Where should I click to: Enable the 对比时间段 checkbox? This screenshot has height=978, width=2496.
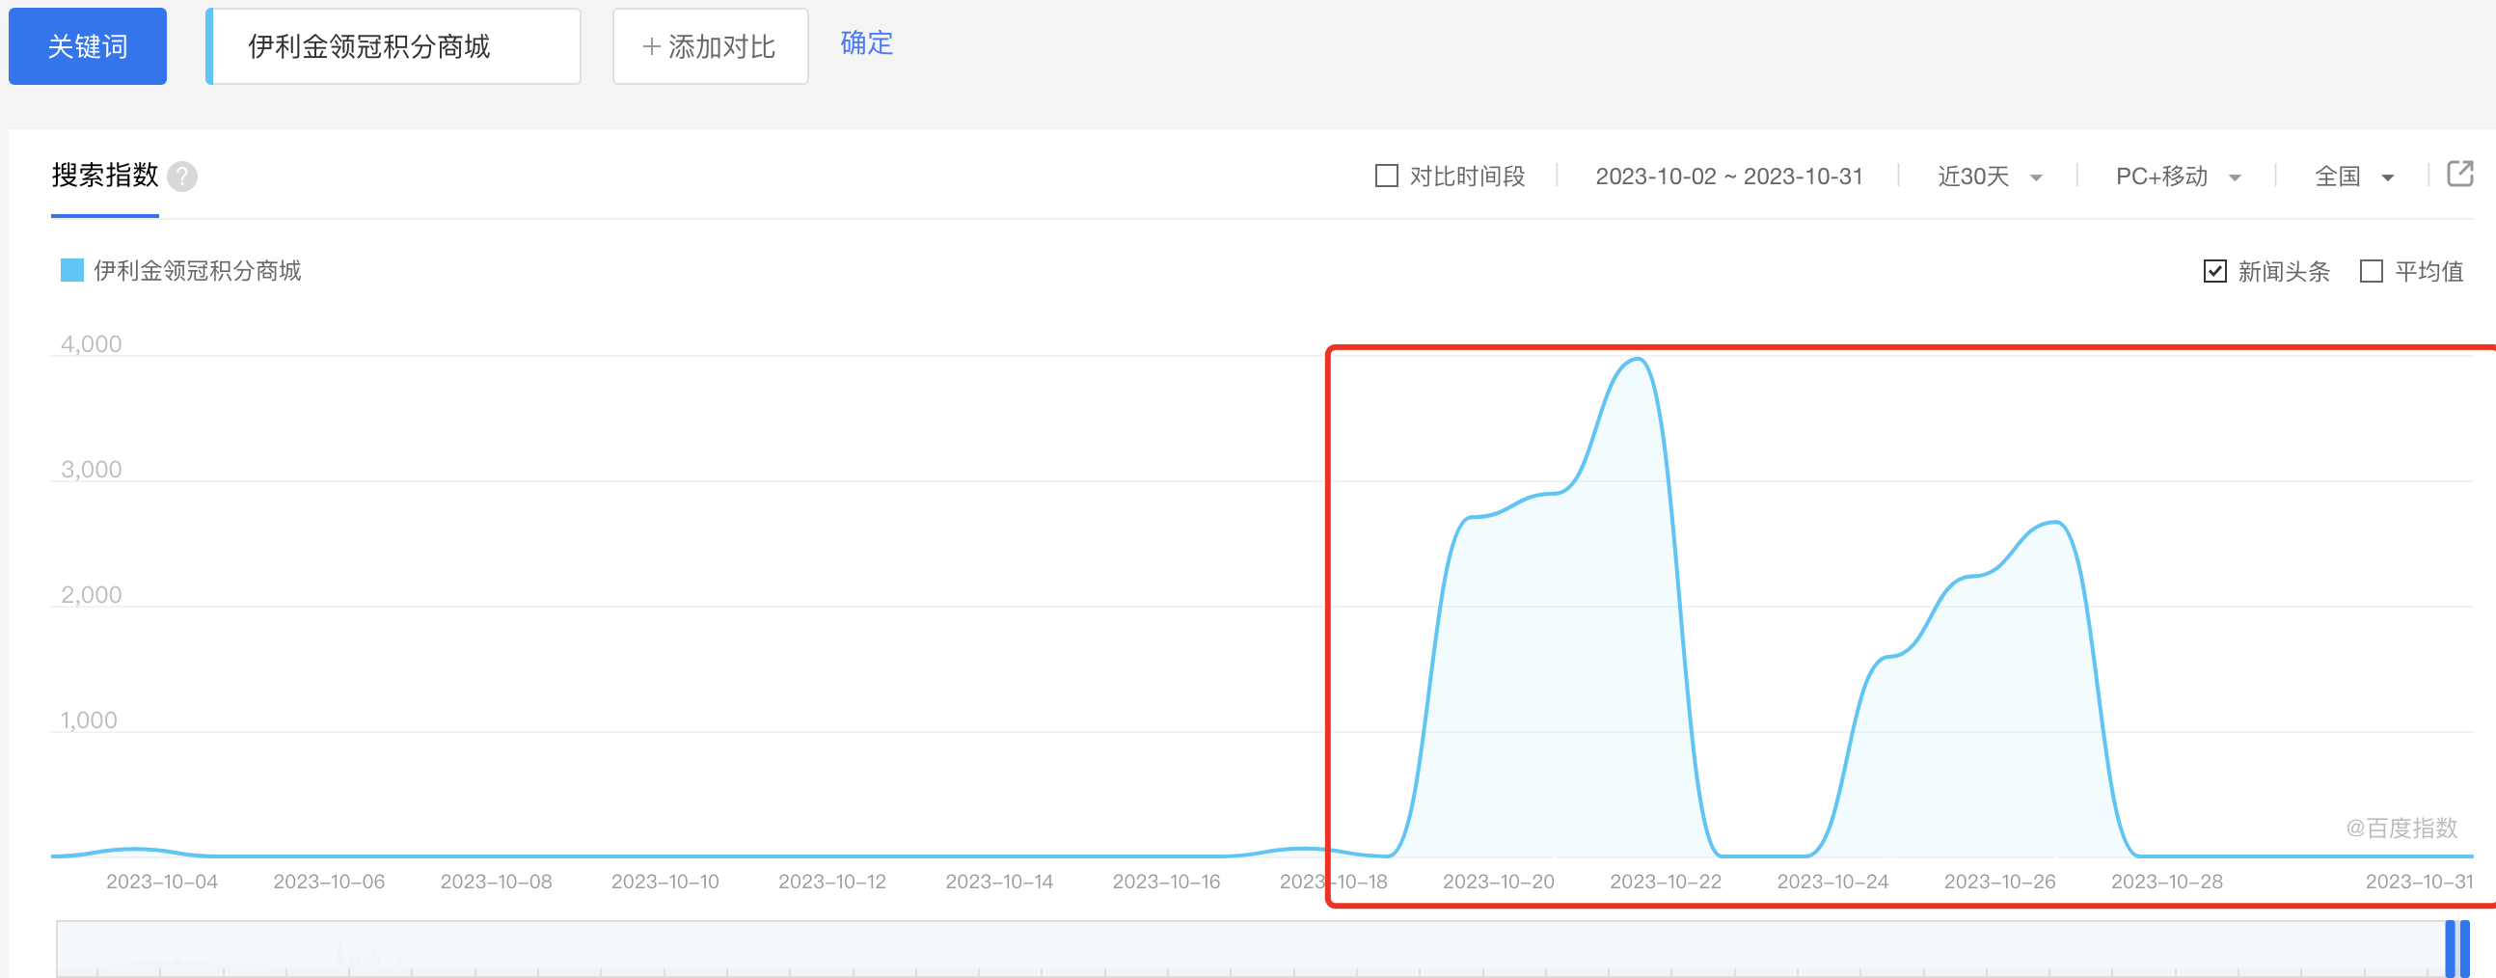pos(1387,176)
